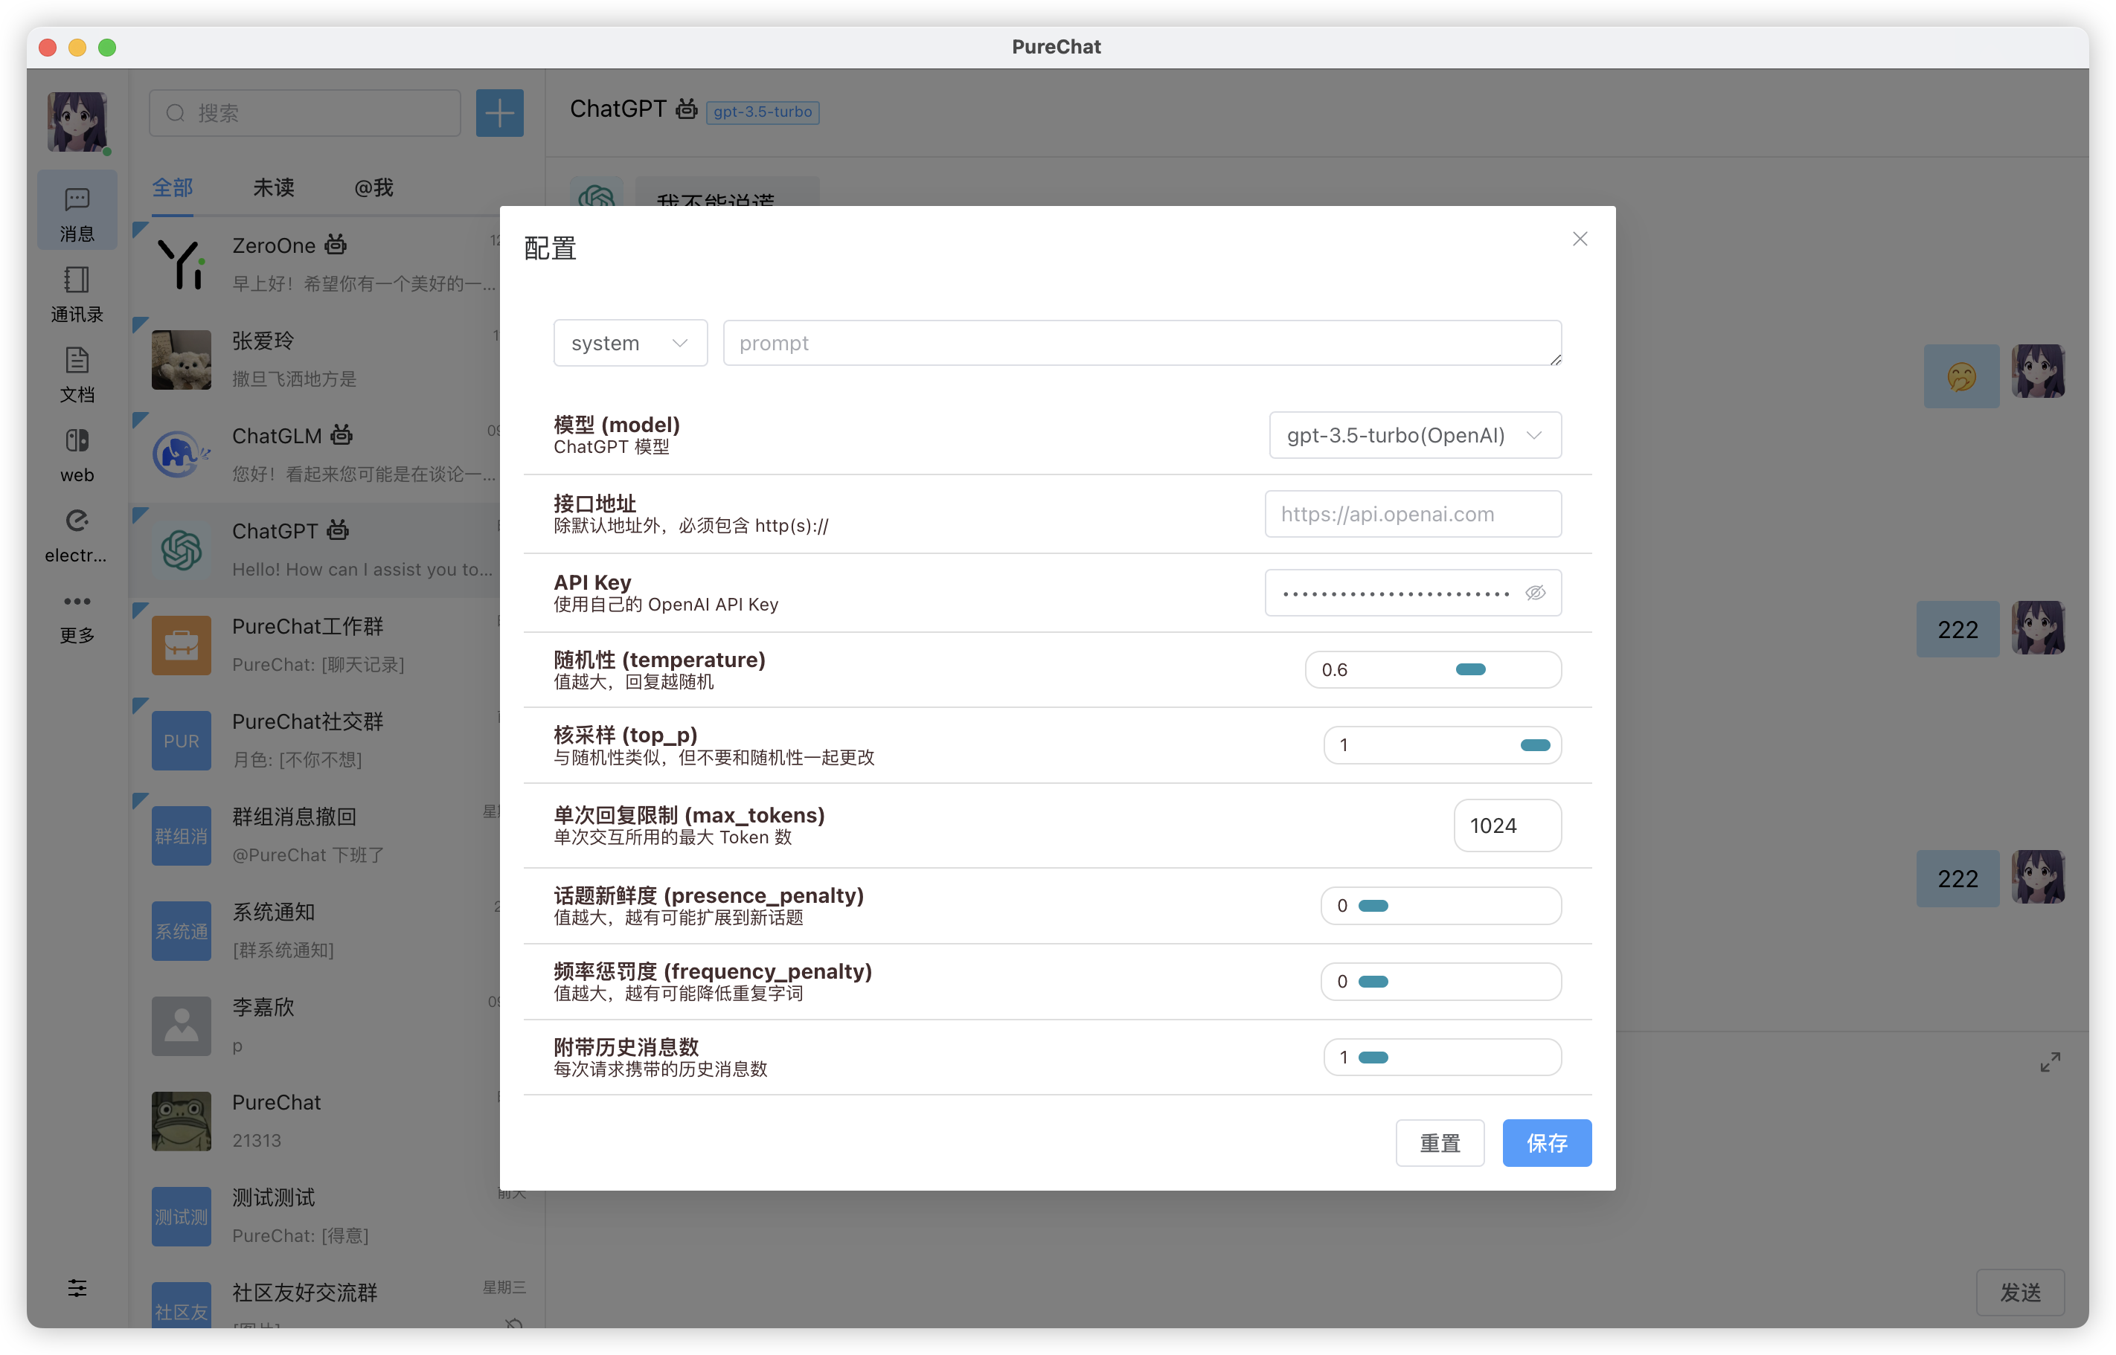Open the PureChat社交群 conversation
The image size is (2116, 1355).
pos(338,740)
